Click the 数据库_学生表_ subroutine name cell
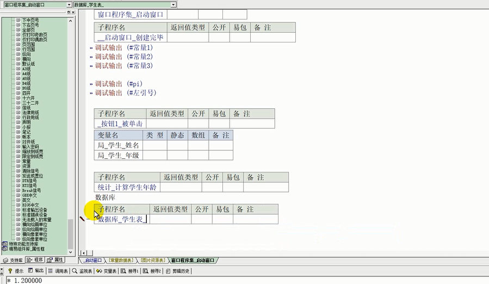Image resolution: width=489 pixels, height=284 pixels. tap(122, 219)
